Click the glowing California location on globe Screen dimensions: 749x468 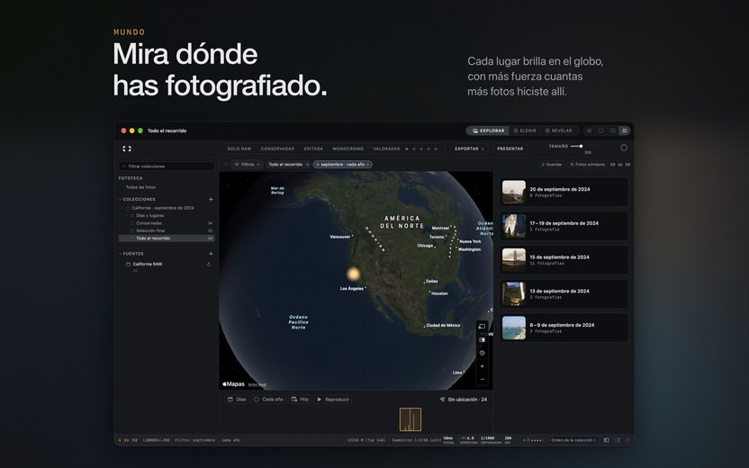tap(353, 274)
